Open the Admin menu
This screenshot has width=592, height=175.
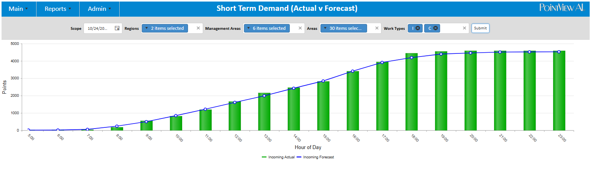click(99, 9)
